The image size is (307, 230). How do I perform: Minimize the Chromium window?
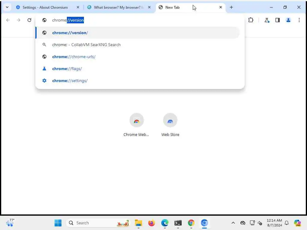coord(271,7)
